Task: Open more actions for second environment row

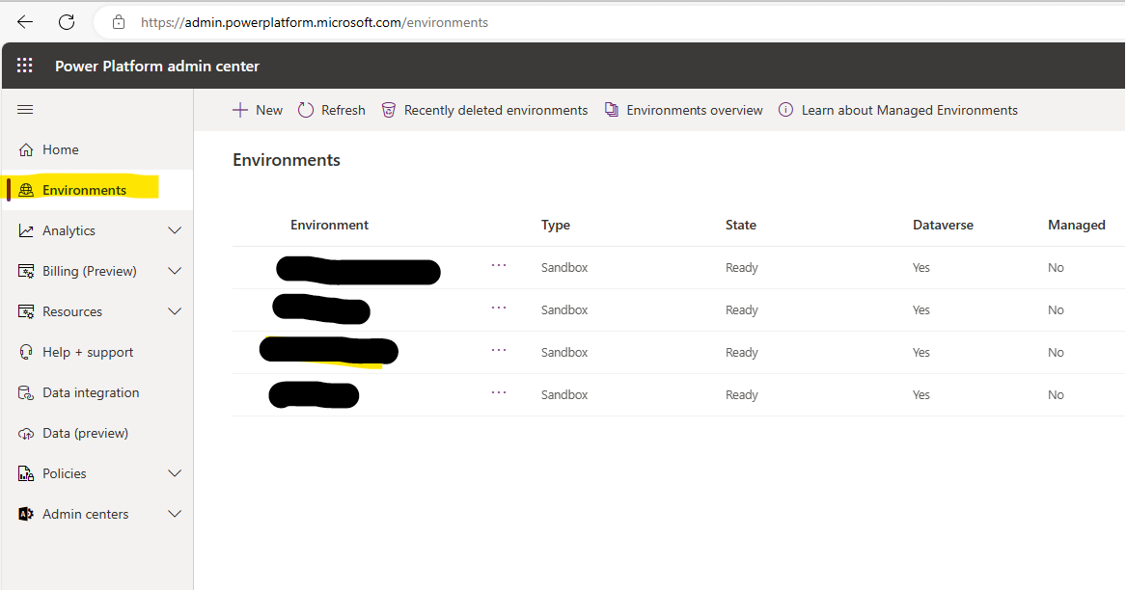Action: tap(499, 308)
